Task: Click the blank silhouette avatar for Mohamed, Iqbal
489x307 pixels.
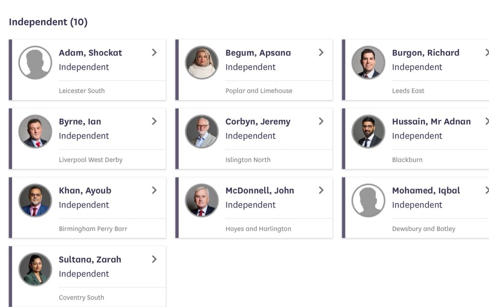Action: 368,200
